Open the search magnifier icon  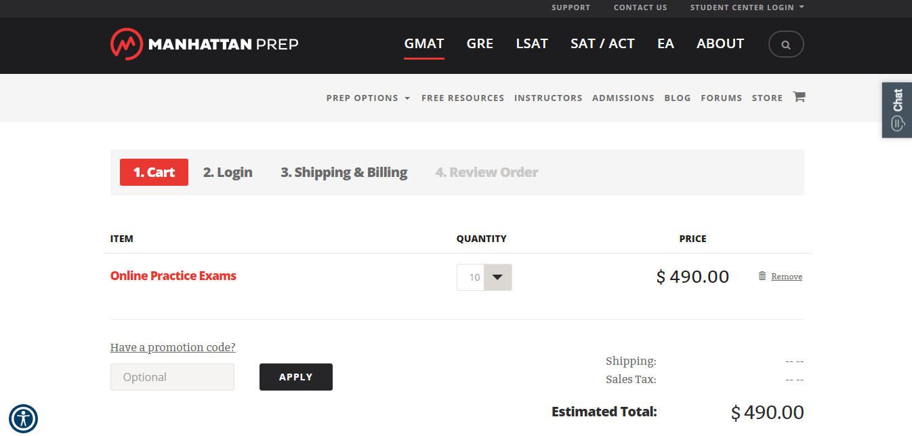(x=786, y=45)
